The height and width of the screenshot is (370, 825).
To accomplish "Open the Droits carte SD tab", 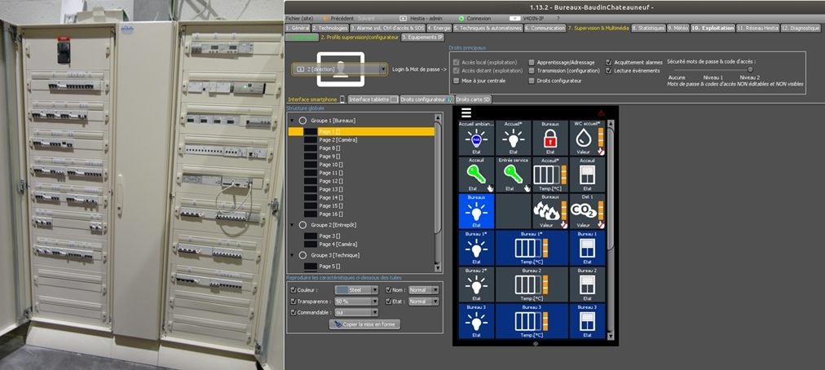I will click(x=473, y=99).
